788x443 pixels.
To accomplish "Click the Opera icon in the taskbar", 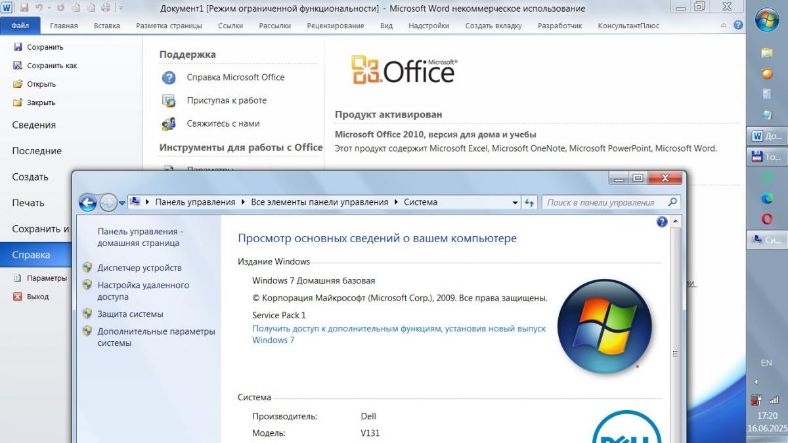I will (767, 219).
